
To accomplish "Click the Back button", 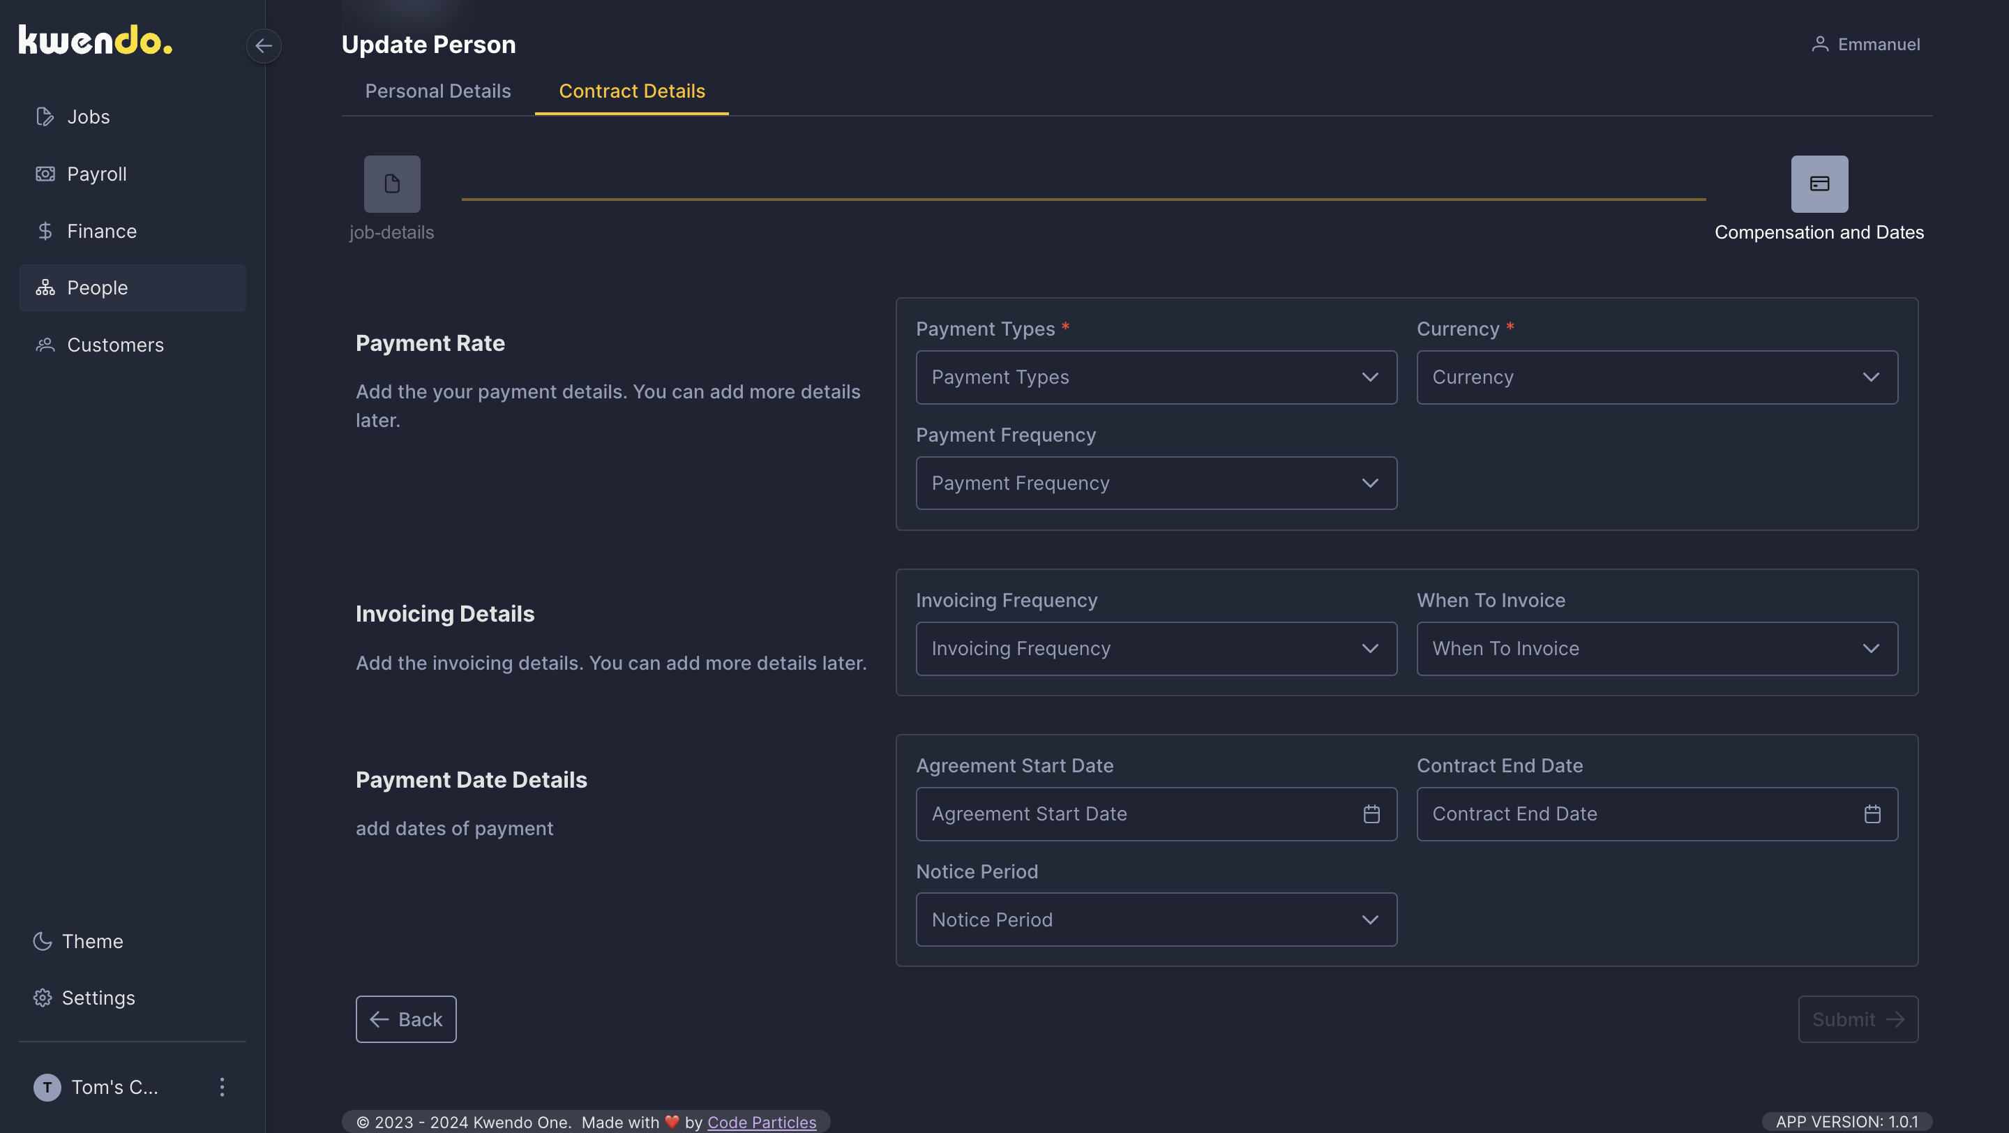I will [x=406, y=1019].
